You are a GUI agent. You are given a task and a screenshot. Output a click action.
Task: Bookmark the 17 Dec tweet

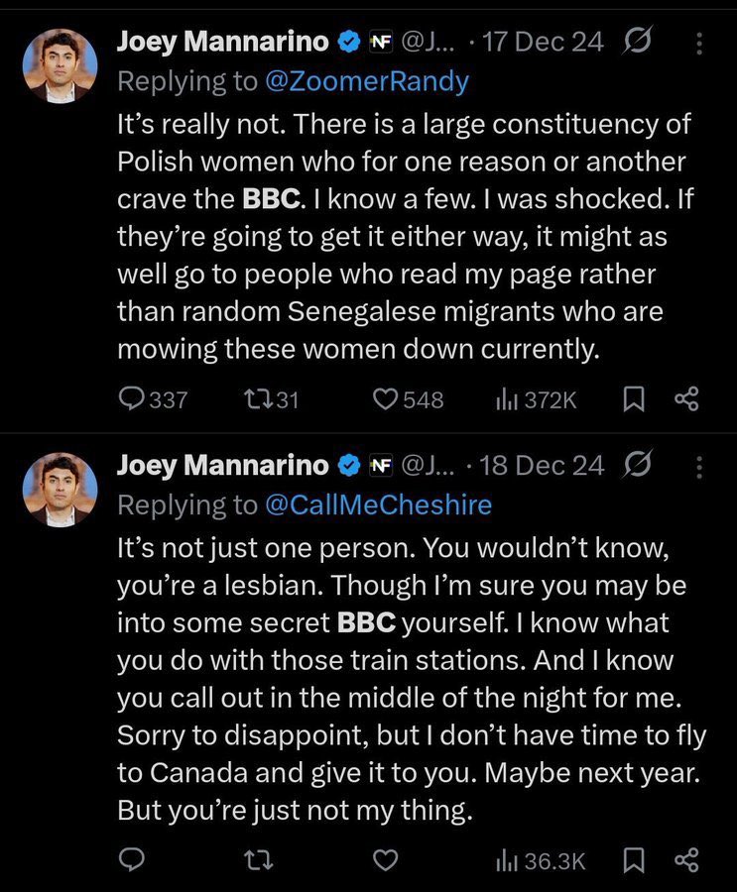[633, 398]
